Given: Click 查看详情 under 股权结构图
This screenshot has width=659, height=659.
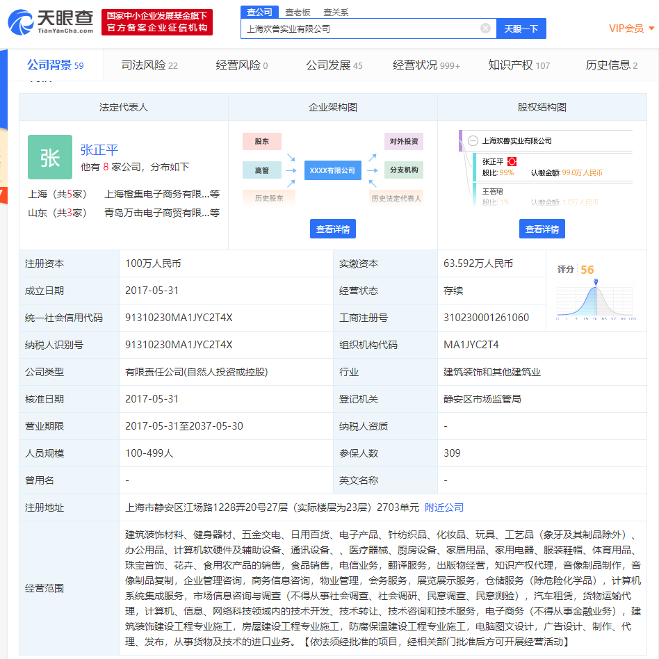Looking at the screenshot, I should 542,229.
